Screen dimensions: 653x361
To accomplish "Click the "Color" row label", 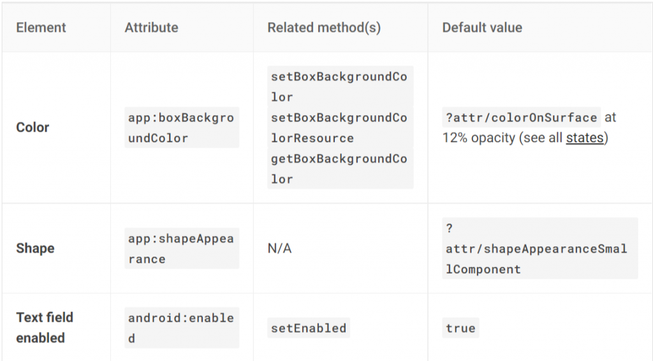I will pyautogui.click(x=33, y=127).
